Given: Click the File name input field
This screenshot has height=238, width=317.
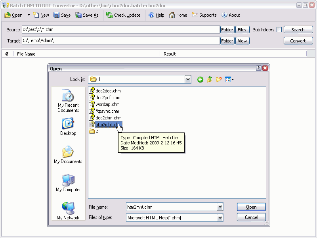Looking at the screenshot, I should click(172, 207).
